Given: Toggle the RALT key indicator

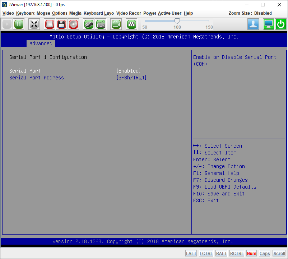Looking at the screenshot, I should tap(221, 253).
